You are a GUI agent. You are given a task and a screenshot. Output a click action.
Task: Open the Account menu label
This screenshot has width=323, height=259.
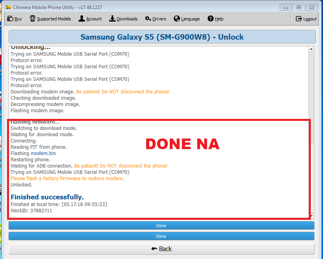[x=94, y=19]
